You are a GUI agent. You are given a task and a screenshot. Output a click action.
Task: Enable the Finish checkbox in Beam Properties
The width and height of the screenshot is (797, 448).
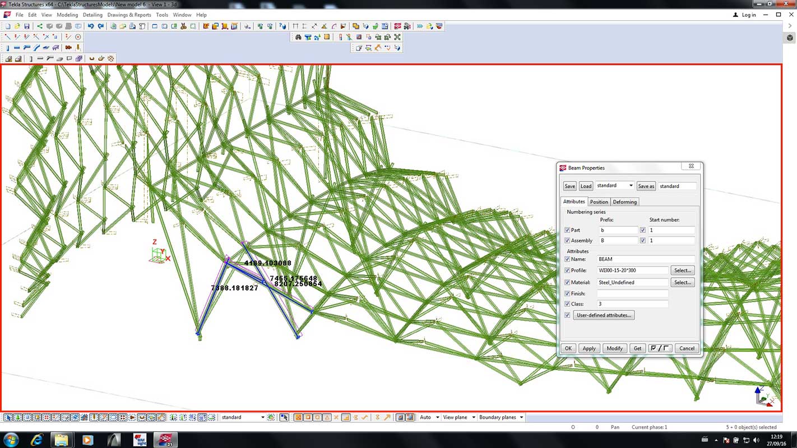pos(567,293)
